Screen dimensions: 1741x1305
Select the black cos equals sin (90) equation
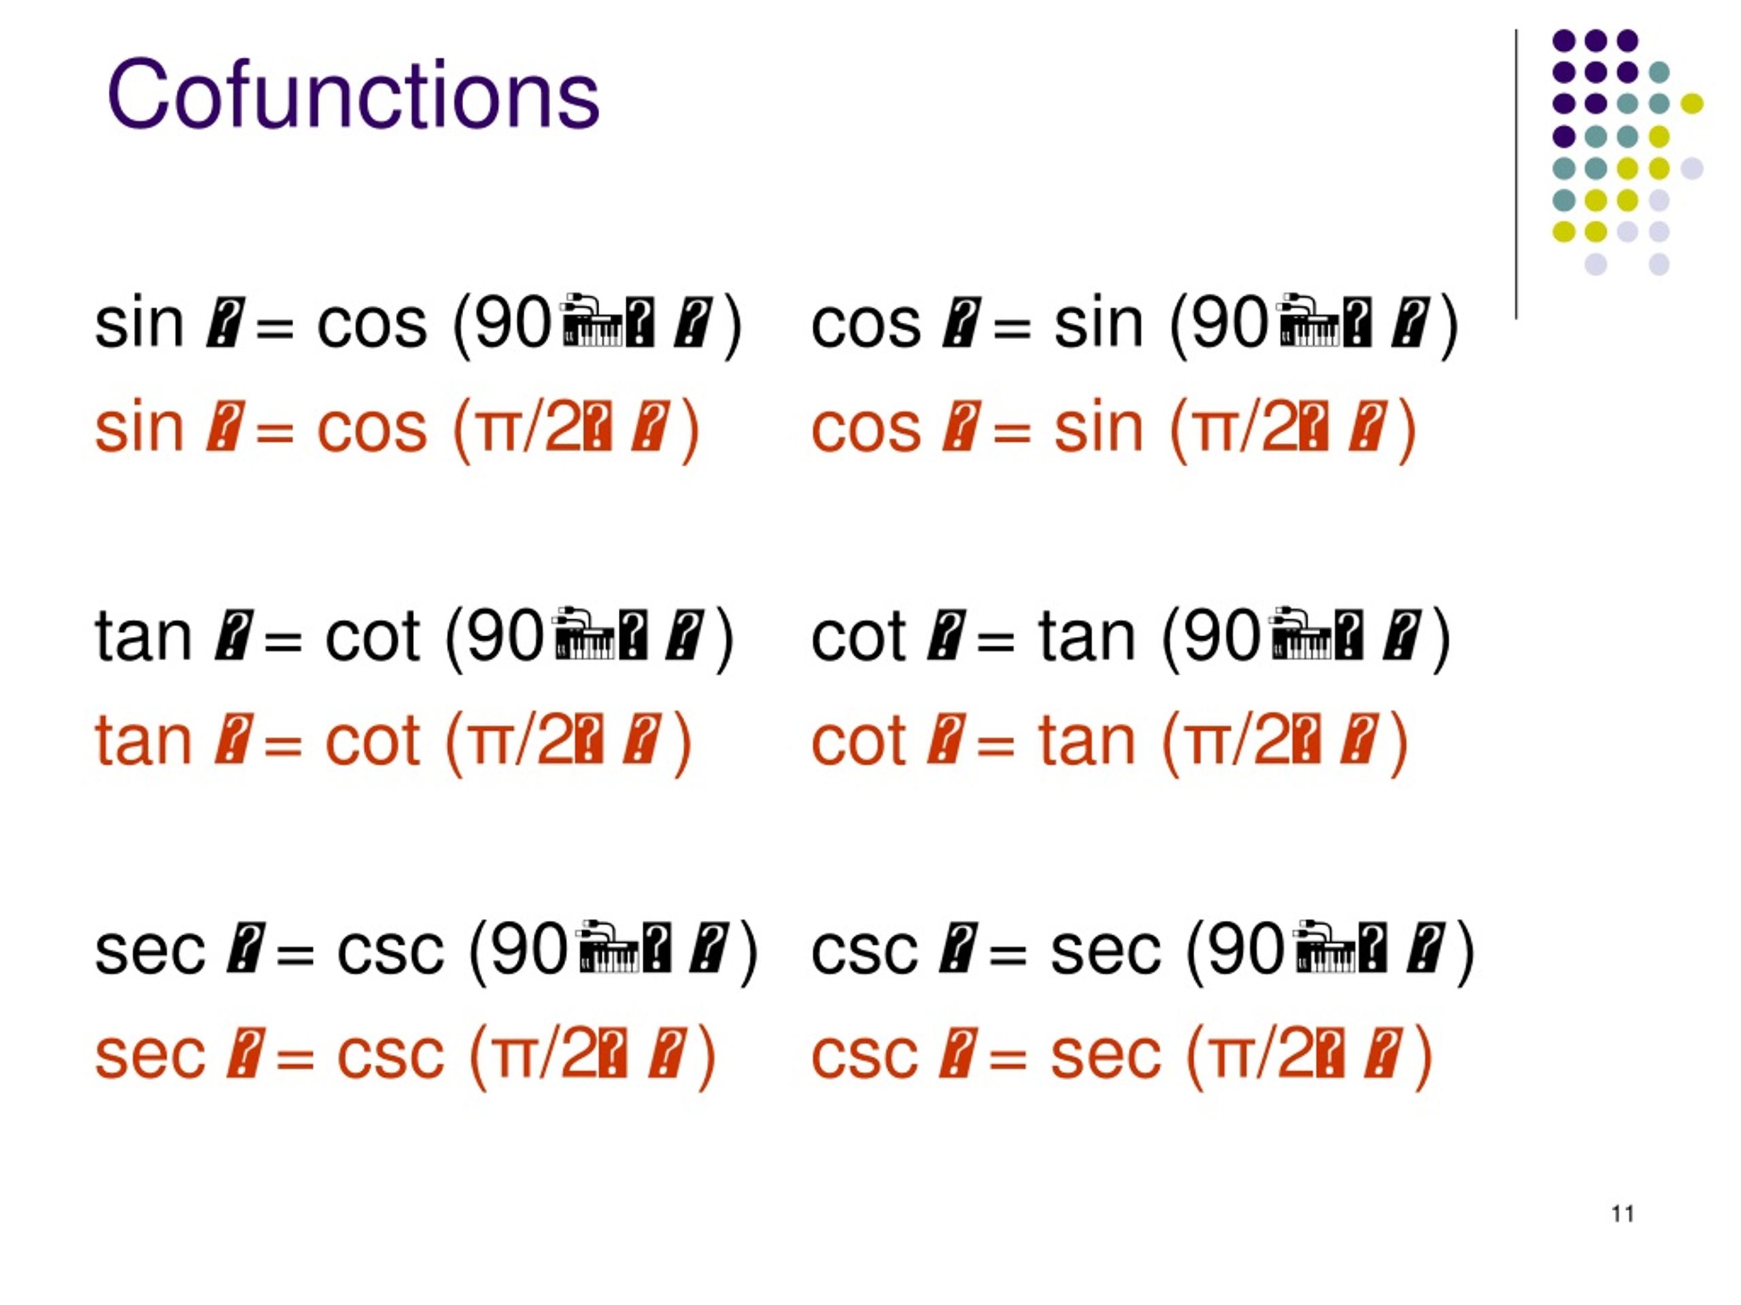click(x=1135, y=324)
